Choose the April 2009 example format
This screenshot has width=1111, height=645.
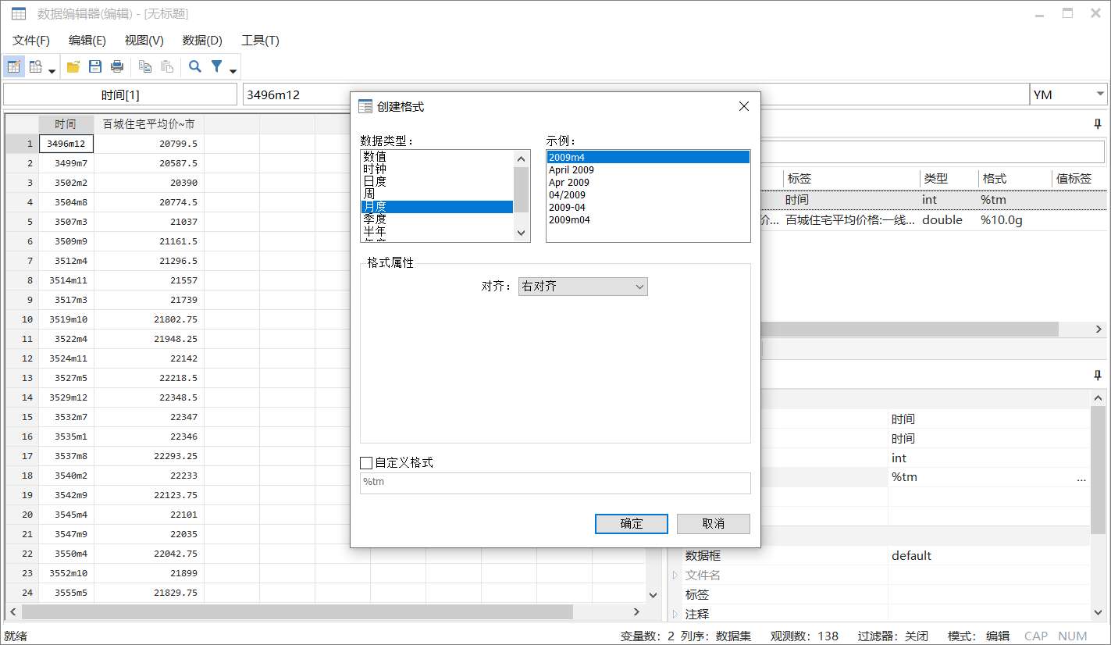coord(648,169)
